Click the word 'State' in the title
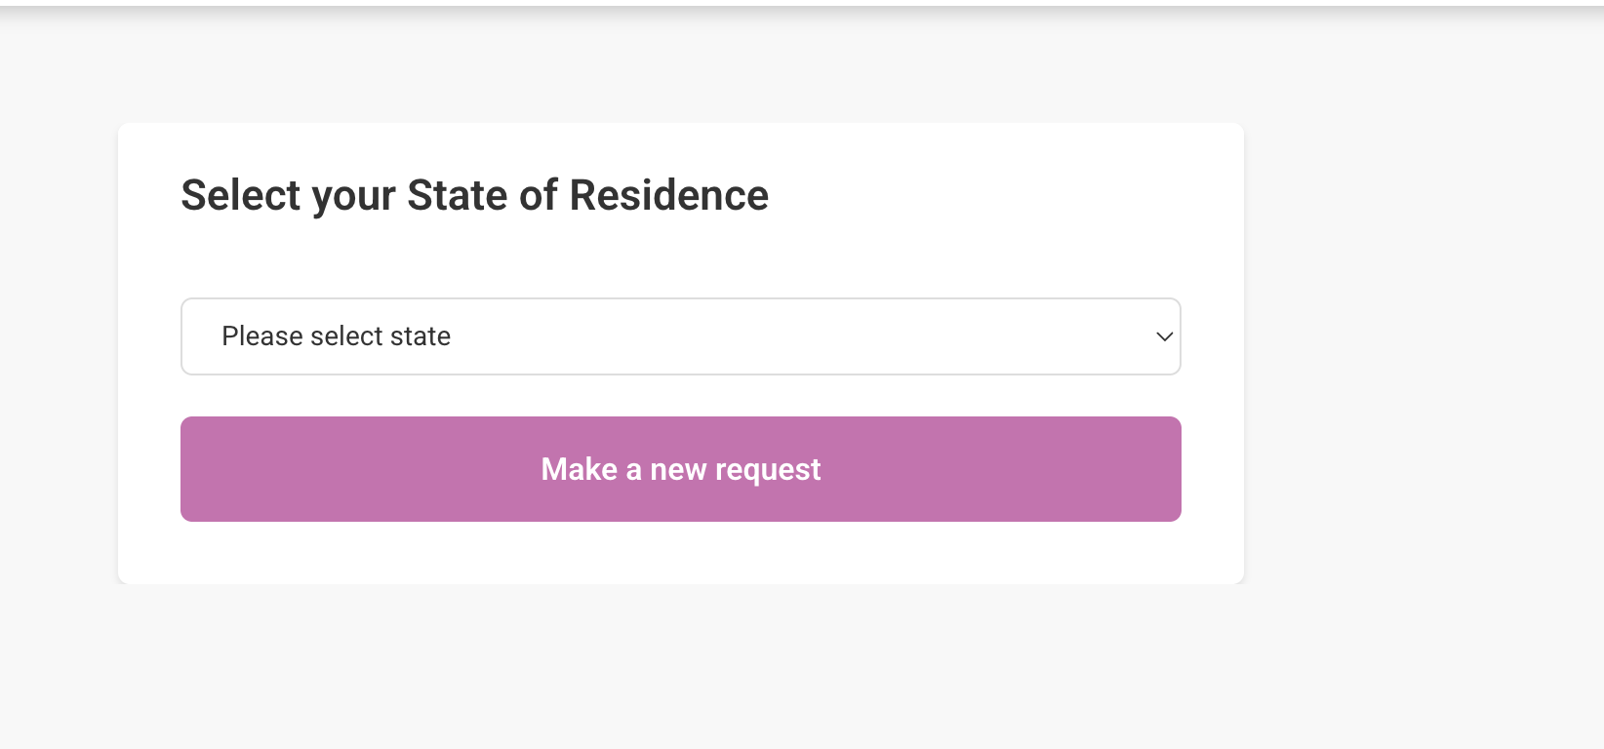 457,195
